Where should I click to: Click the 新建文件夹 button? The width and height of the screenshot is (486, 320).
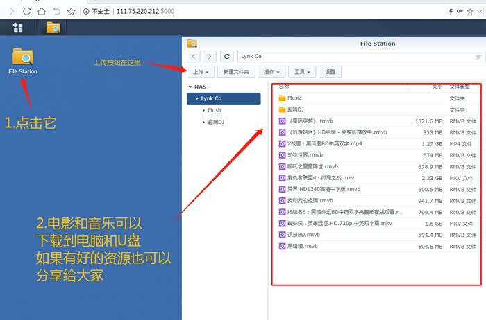235,71
